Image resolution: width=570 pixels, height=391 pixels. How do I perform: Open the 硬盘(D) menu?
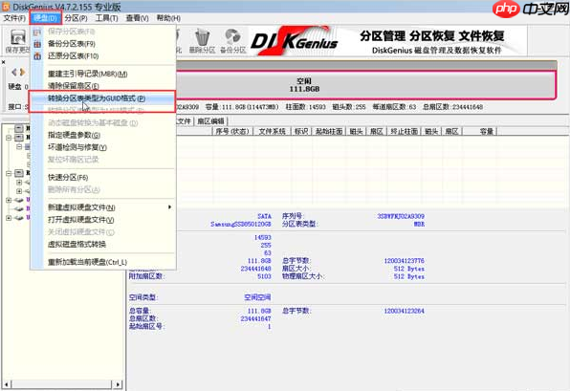(46, 18)
